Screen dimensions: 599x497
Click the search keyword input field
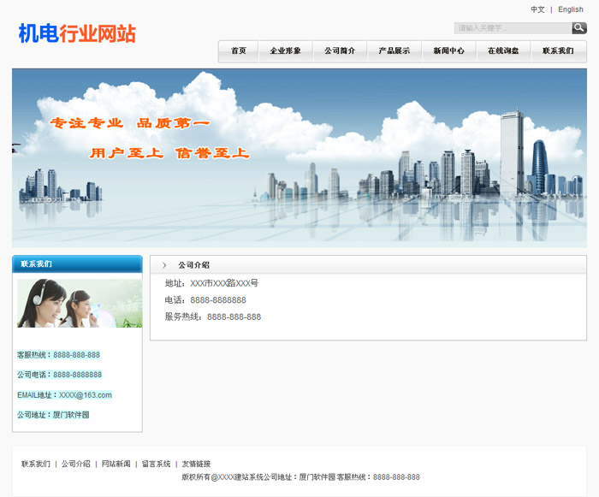[513, 28]
